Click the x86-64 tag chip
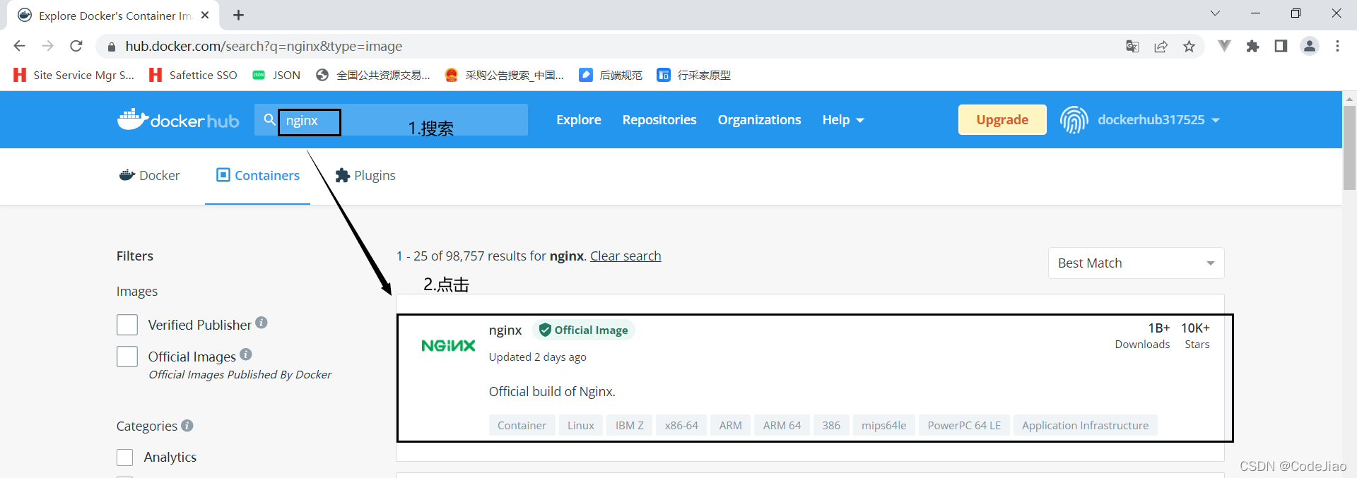The image size is (1357, 478). click(x=681, y=426)
